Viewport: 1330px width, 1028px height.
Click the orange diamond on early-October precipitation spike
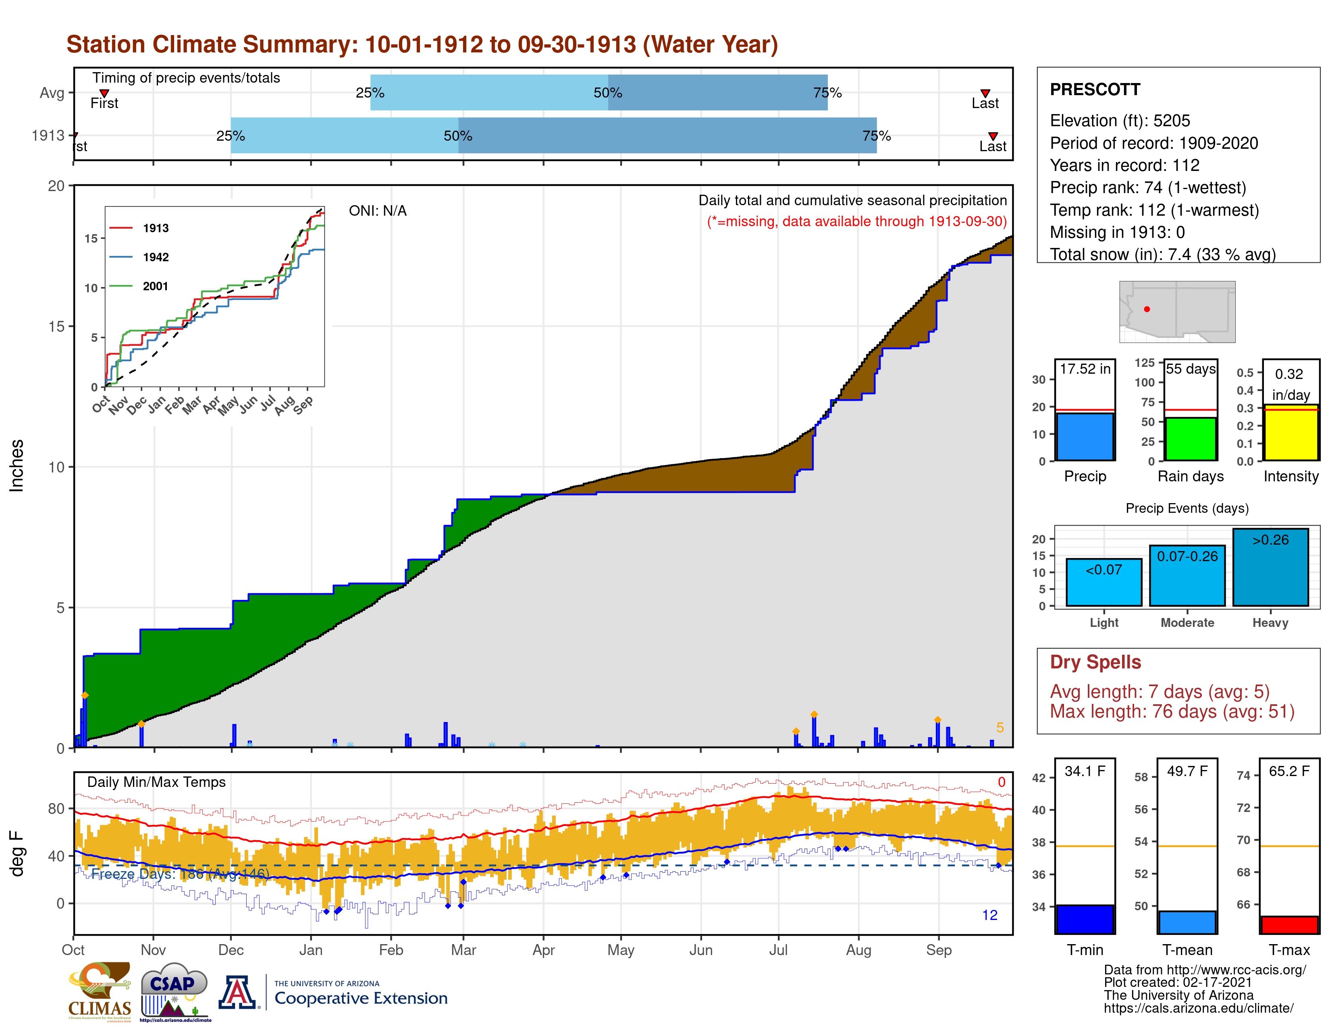(85, 695)
